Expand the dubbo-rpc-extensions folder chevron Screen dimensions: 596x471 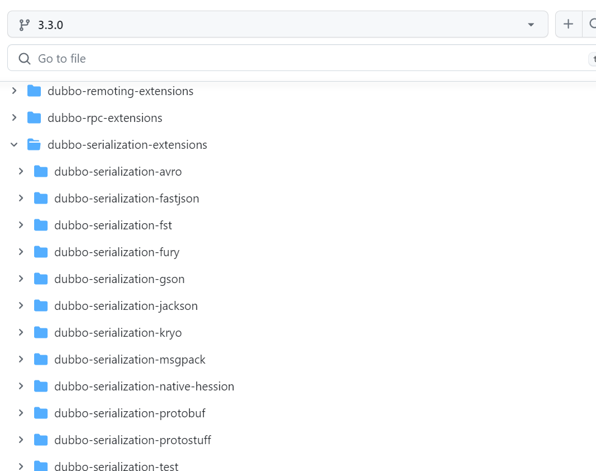click(15, 118)
